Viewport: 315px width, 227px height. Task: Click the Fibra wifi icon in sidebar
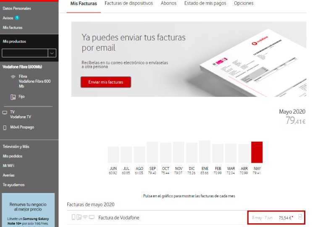13,77
